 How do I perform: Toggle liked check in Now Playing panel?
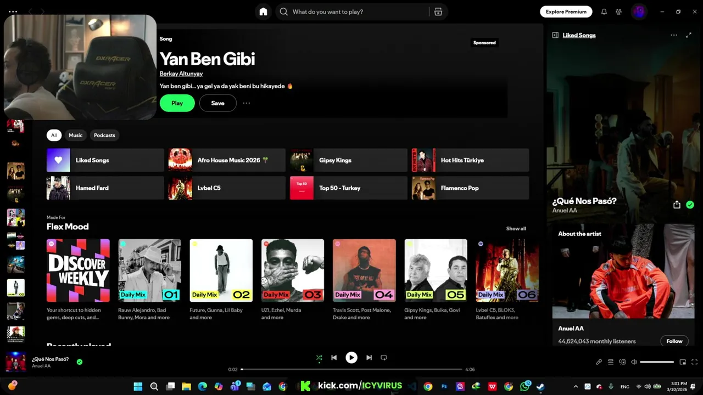point(690,205)
